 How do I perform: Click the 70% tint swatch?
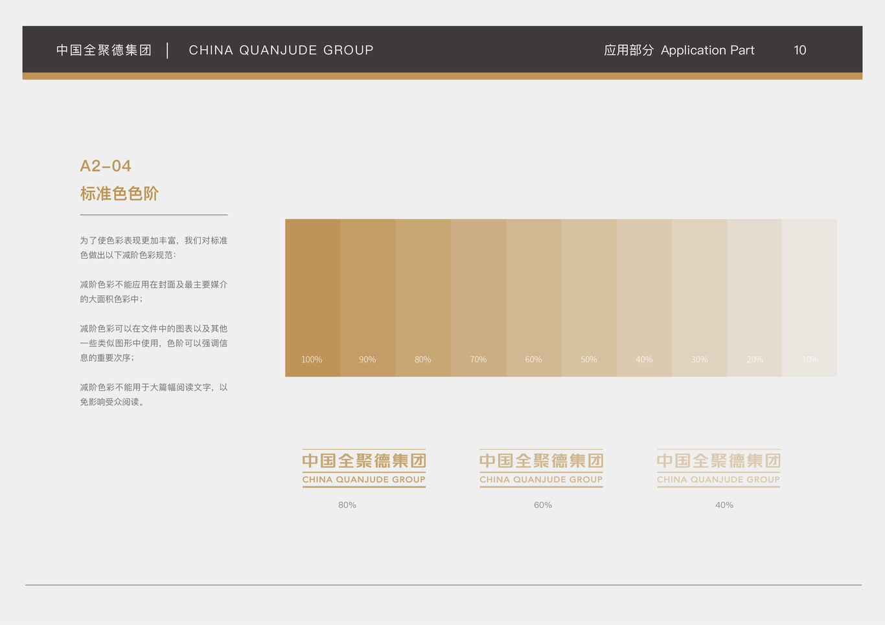click(478, 298)
